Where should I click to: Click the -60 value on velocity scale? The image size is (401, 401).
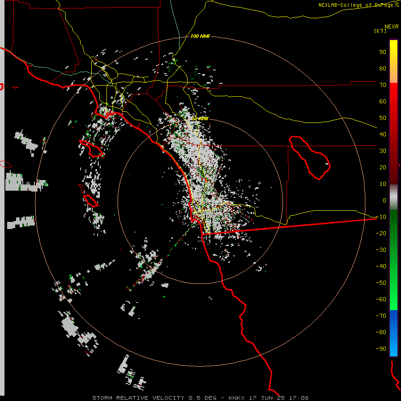(x=381, y=299)
